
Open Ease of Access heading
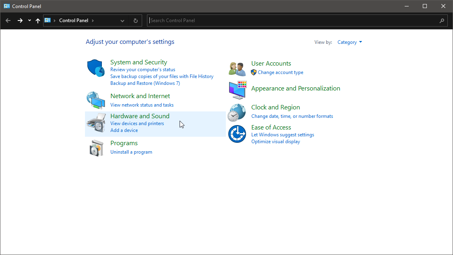tap(271, 127)
